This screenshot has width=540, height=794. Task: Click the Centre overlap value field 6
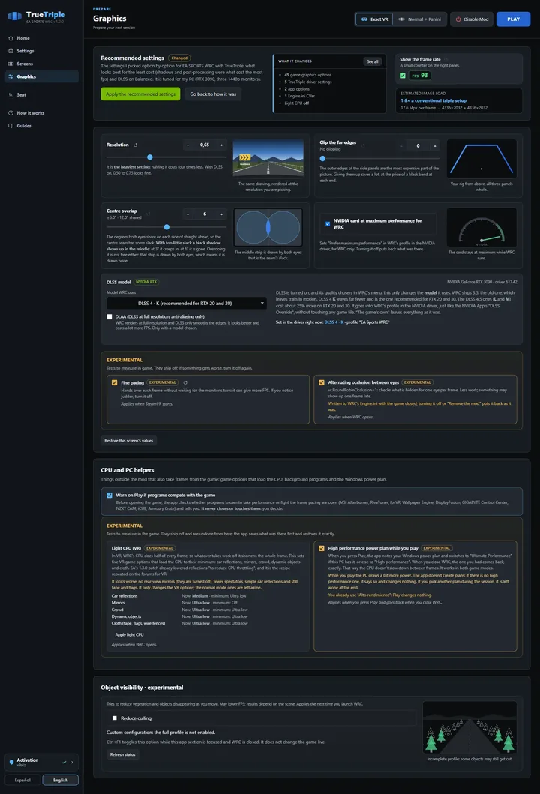point(205,214)
